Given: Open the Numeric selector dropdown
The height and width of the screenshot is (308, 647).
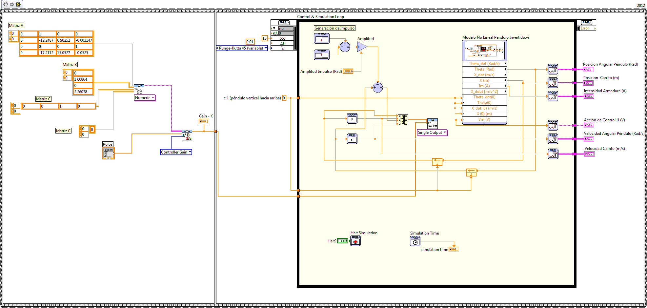Looking at the screenshot, I should pyautogui.click(x=145, y=98).
